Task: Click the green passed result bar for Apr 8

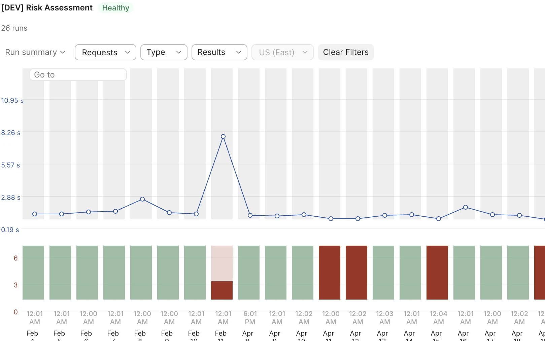Action: coord(249,273)
